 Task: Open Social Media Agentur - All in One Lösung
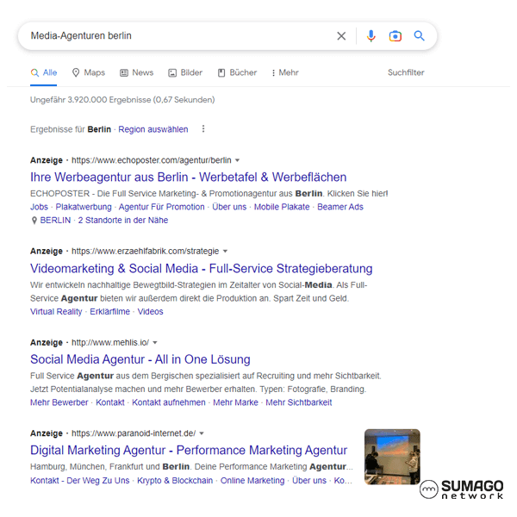click(x=140, y=359)
